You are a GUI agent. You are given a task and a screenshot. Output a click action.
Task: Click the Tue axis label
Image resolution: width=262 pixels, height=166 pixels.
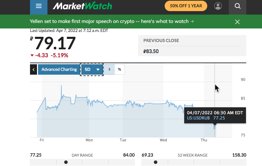click(123, 140)
